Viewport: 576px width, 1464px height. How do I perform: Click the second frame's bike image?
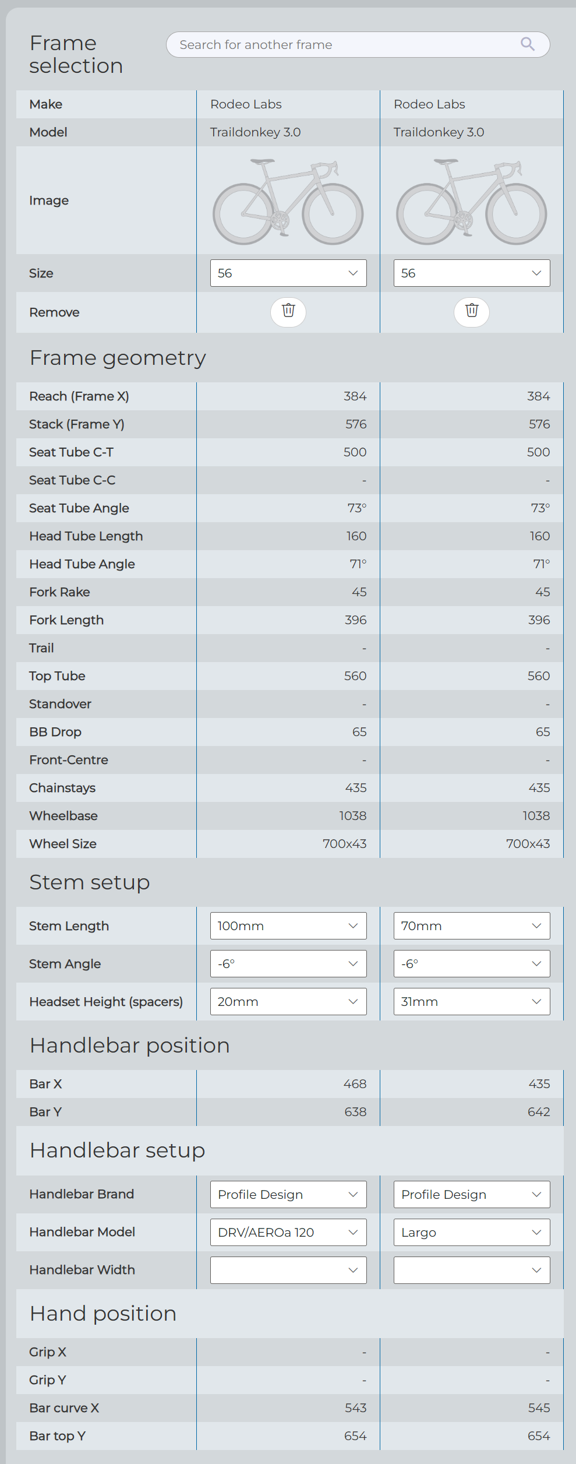(x=472, y=201)
